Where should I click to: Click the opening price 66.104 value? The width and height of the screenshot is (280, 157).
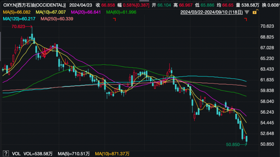point(164,5)
